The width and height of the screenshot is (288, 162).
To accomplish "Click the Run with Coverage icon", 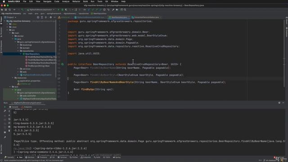I will tap(66, 9).
